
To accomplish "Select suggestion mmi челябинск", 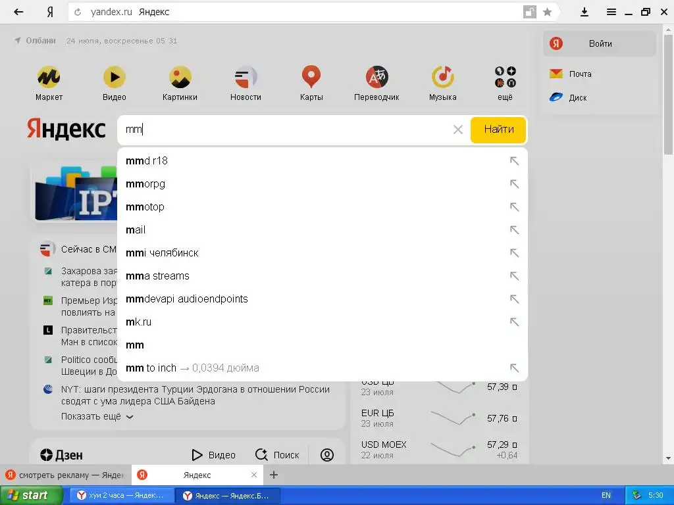I will coord(323,253).
